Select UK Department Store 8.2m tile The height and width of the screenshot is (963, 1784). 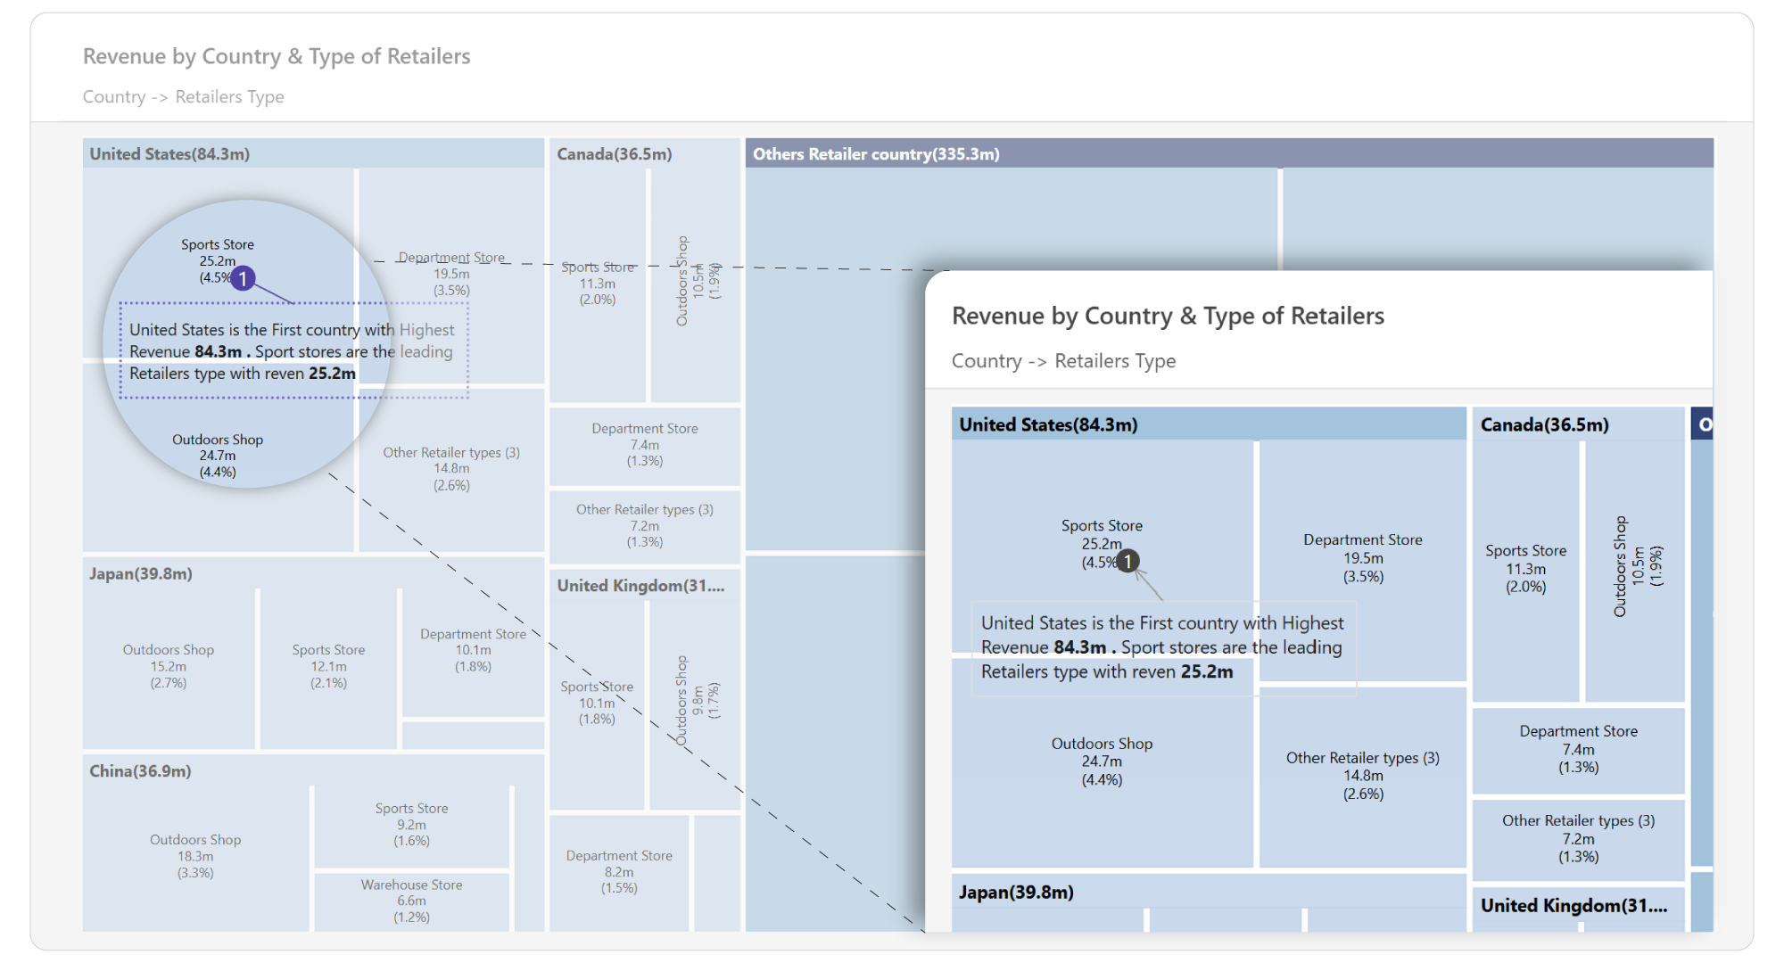click(x=619, y=872)
